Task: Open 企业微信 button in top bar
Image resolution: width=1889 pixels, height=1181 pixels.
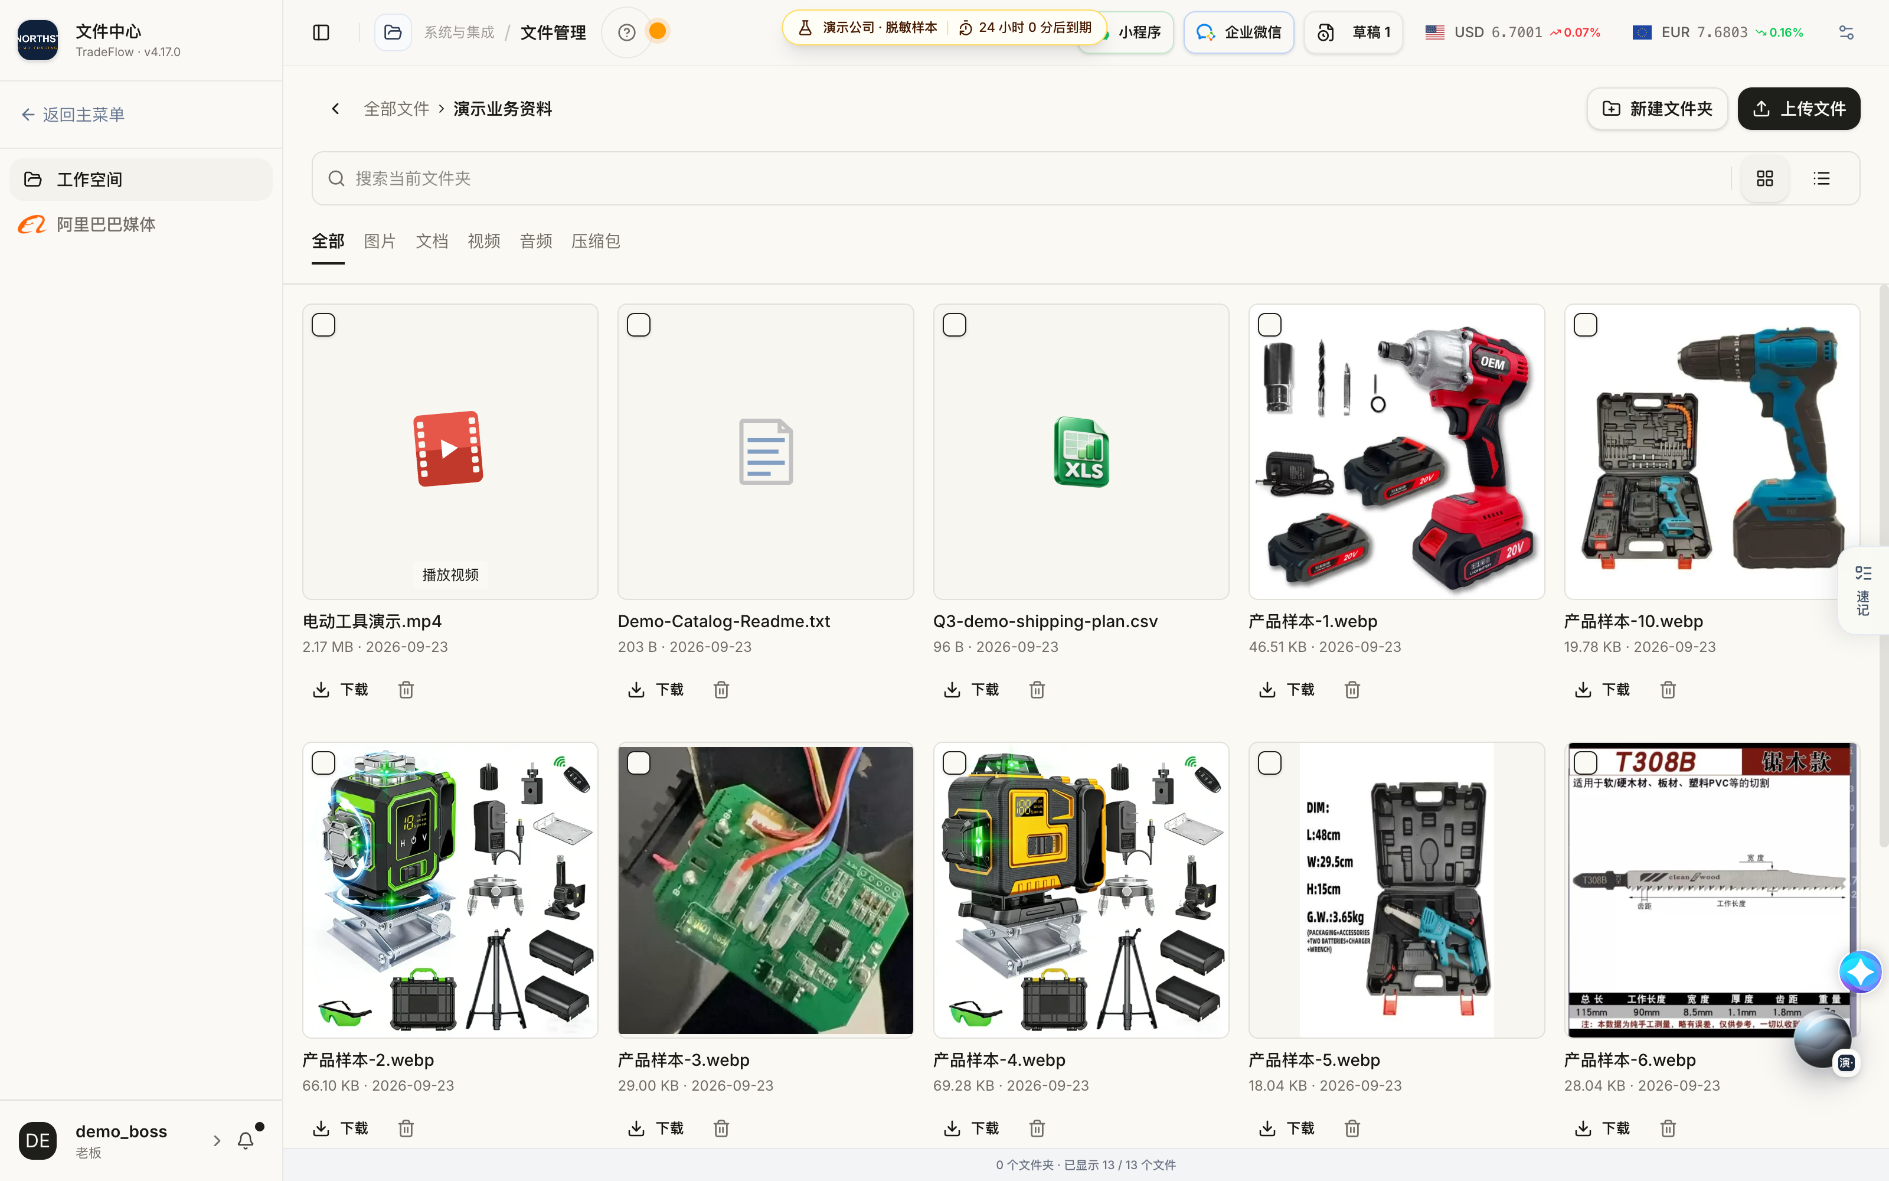Action: click(x=1238, y=32)
